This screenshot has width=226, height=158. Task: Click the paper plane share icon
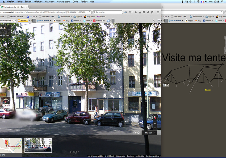coord(148,12)
